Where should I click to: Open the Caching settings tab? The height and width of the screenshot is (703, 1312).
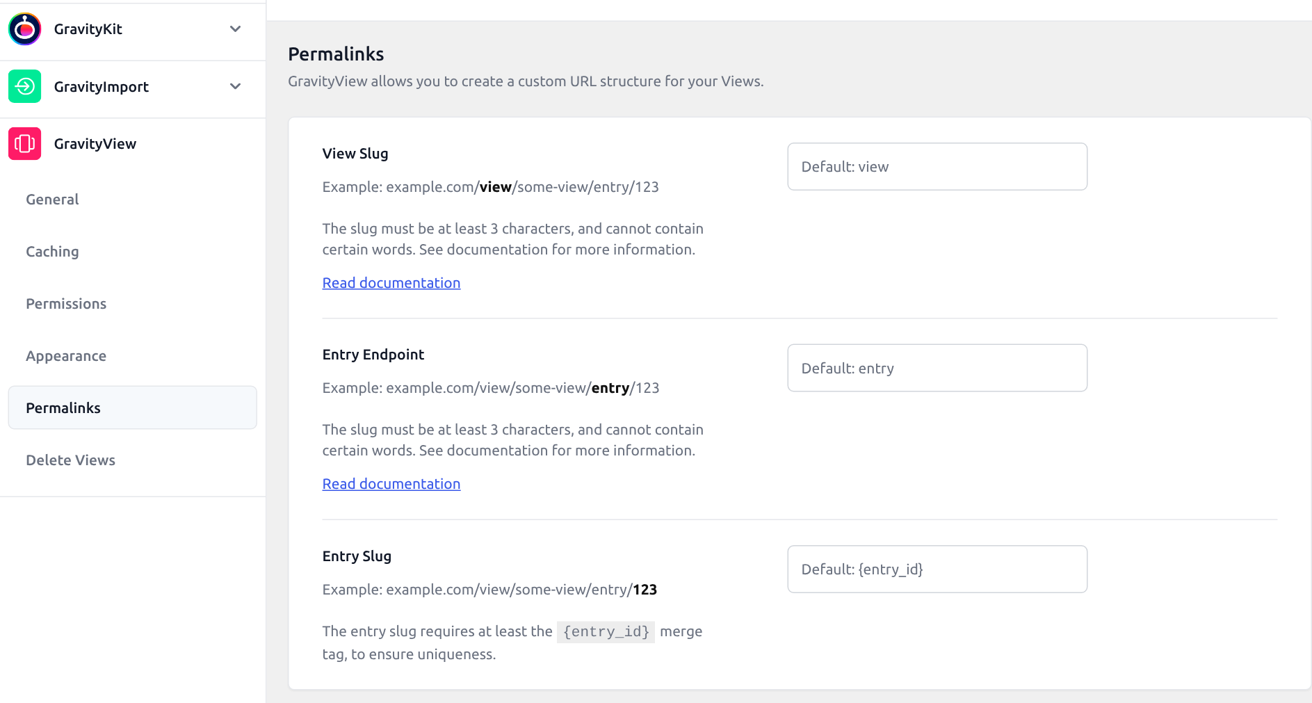coord(52,252)
